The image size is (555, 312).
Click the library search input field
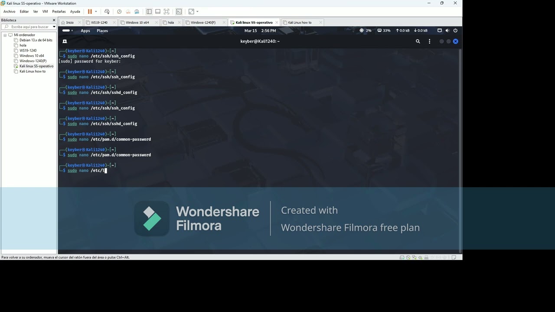pos(26,27)
